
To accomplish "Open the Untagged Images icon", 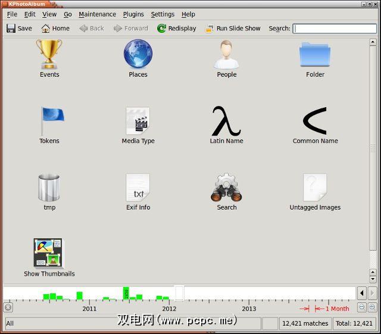I will click(315, 187).
